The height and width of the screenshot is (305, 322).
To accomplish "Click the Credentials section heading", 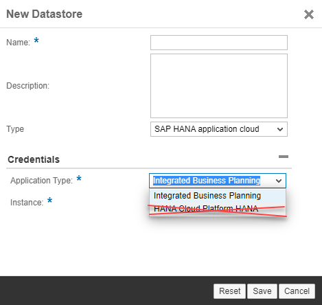I will point(34,159).
